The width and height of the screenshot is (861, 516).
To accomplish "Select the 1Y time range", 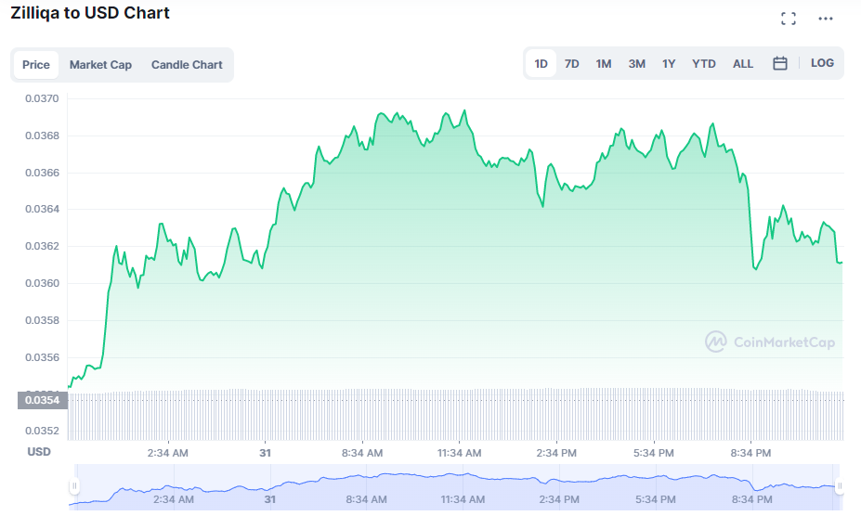I will pos(668,64).
